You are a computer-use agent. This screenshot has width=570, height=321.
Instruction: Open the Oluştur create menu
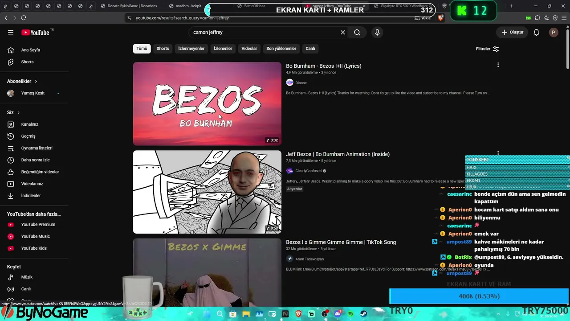pyautogui.click(x=512, y=32)
